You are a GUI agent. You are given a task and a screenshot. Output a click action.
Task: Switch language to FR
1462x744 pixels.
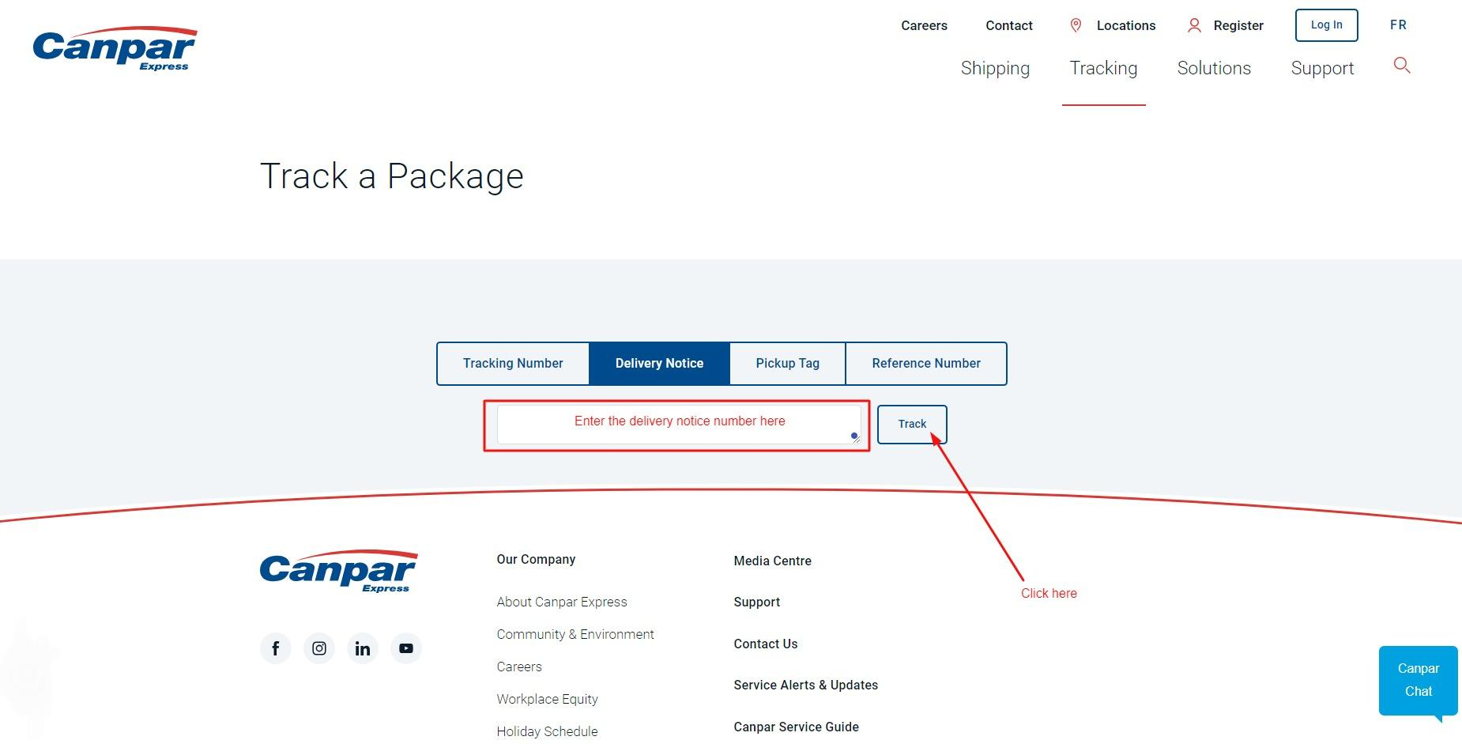tap(1398, 25)
